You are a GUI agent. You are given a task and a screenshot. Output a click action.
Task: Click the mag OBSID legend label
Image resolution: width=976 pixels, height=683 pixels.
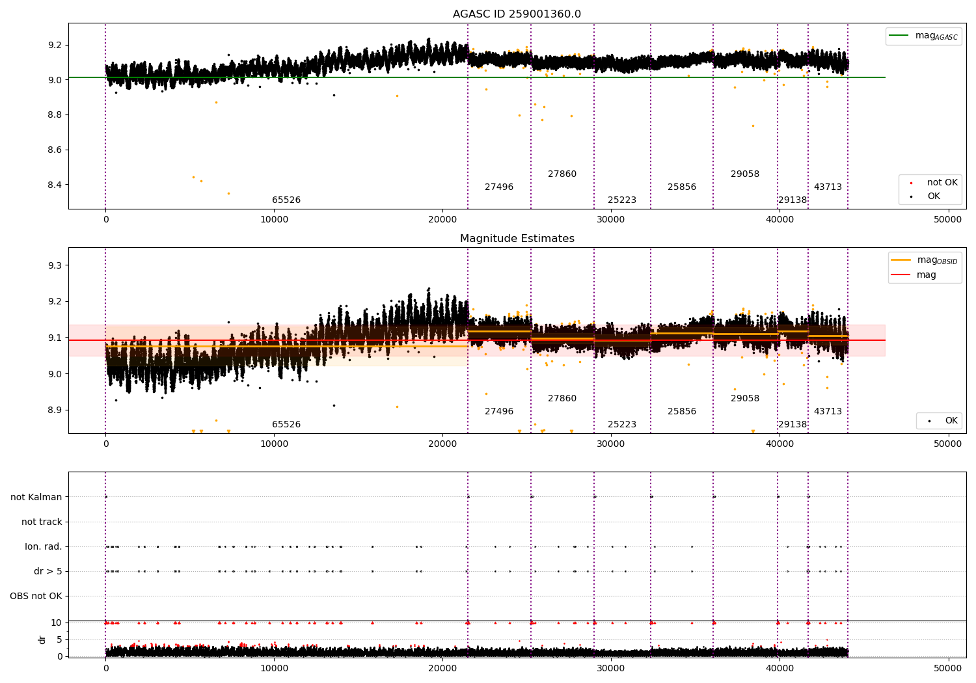tap(937, 260)
